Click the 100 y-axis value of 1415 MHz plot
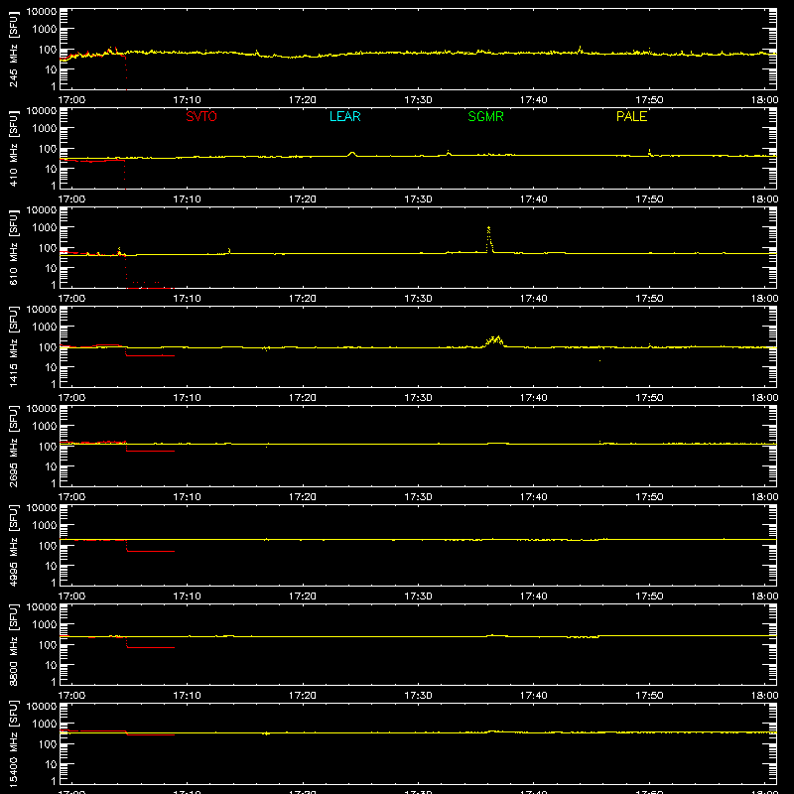Image resolution: width=794 pixels, height=794 pixels. pos(48,347)
